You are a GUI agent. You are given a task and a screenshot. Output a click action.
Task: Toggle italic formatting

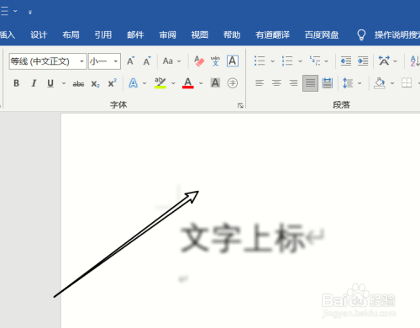(34, 83)
